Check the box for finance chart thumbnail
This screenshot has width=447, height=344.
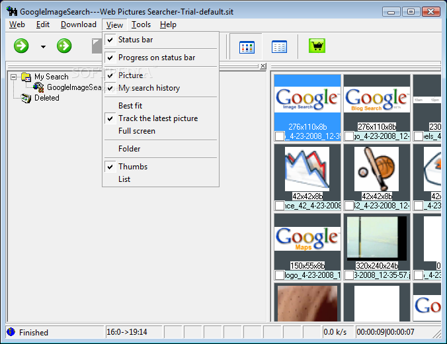pyautogui.click(x=280, y=206)
